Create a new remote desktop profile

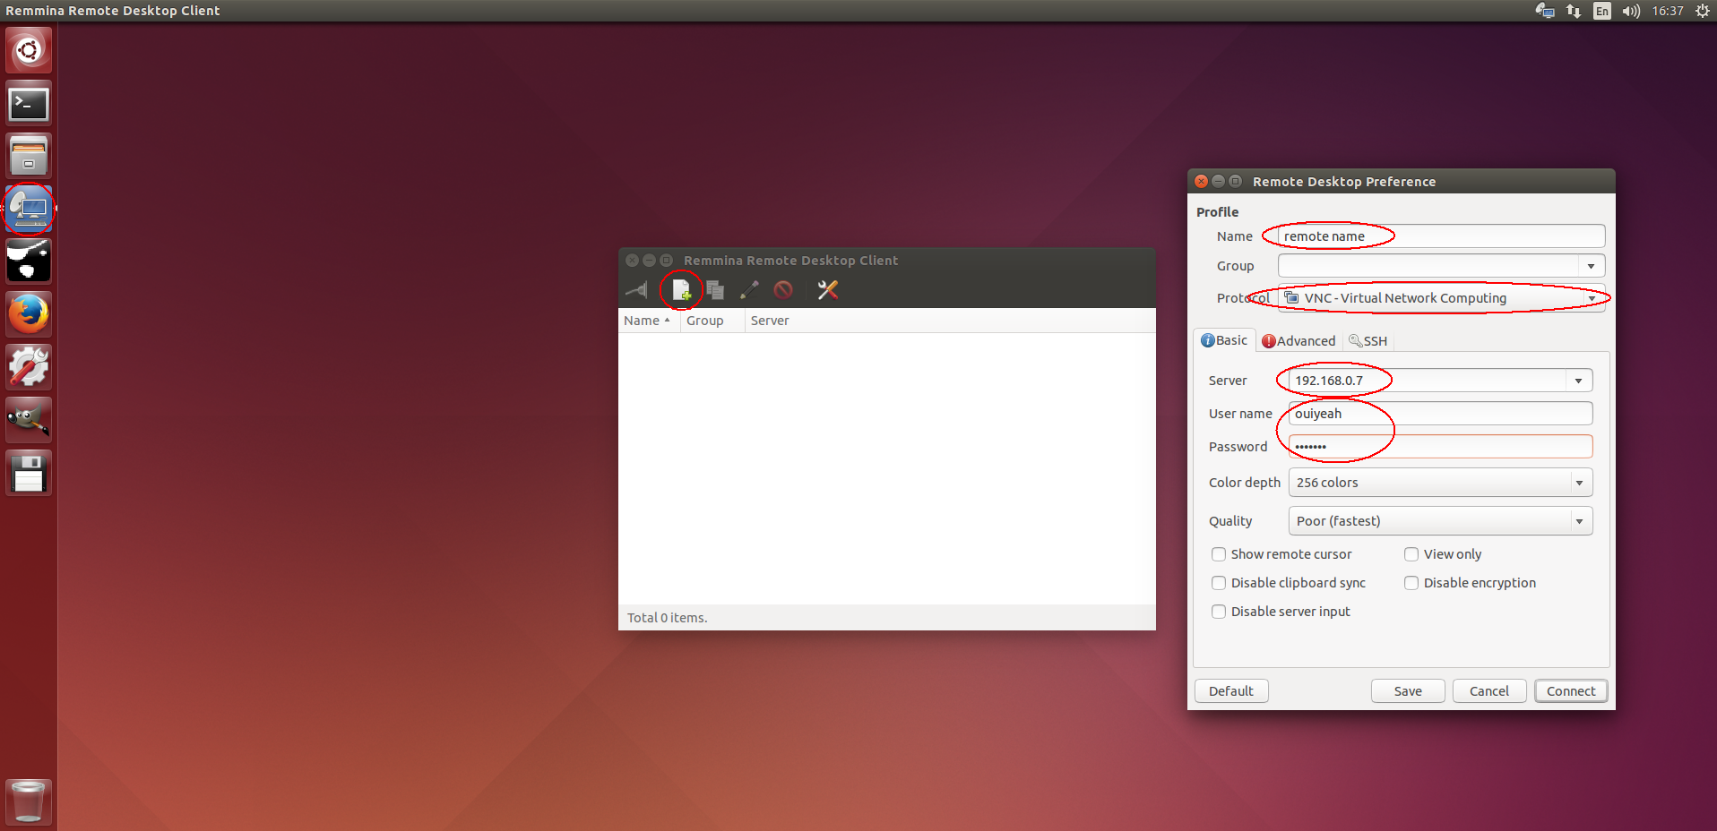coord(681,289)
